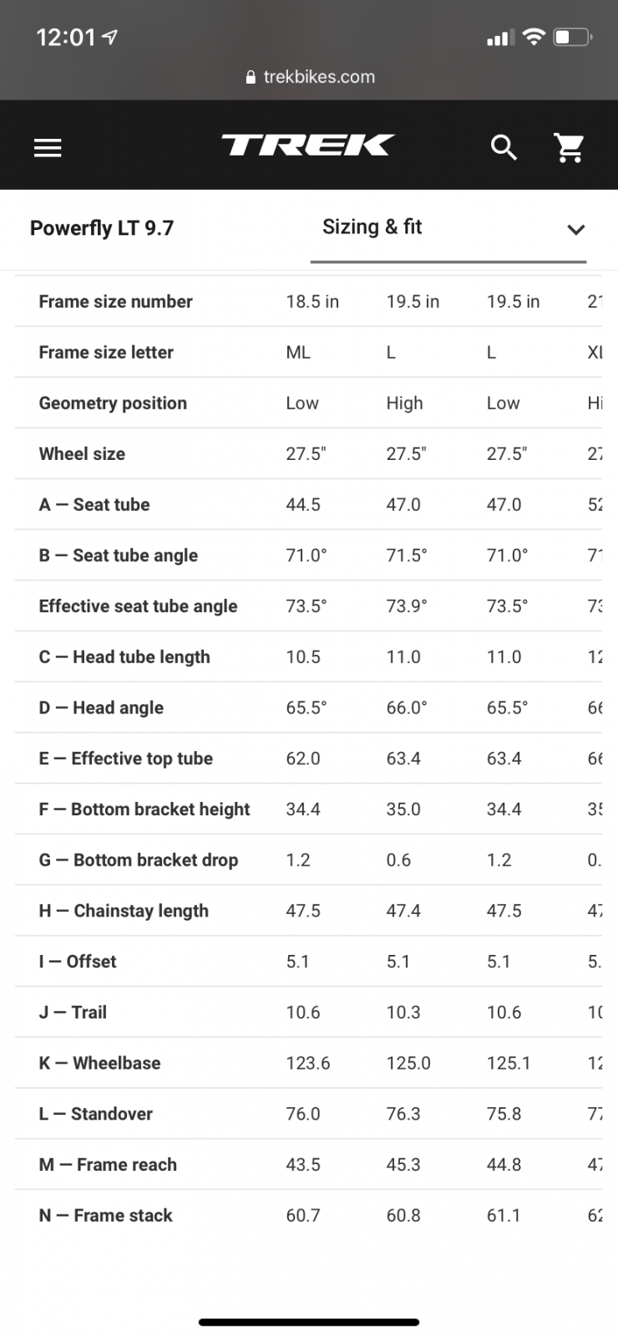Tap the Wi-Fi status icon

point(533,37)
